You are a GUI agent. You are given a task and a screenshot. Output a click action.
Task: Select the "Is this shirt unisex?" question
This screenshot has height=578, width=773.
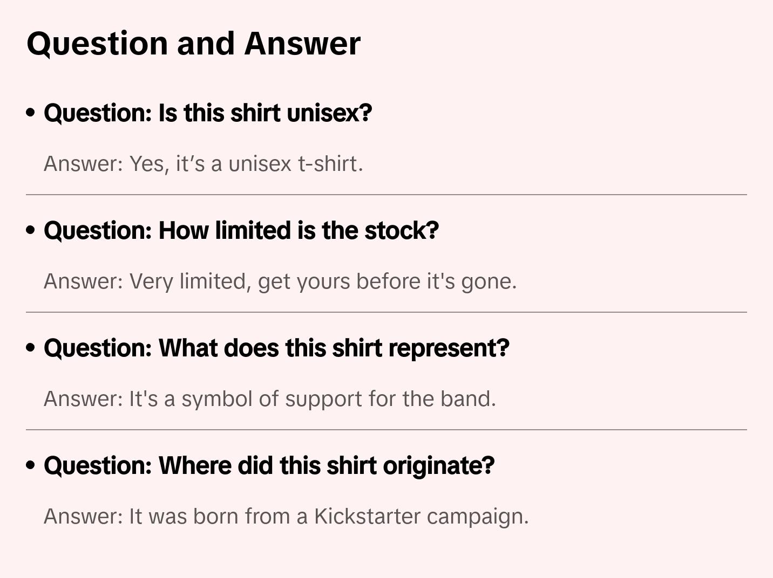(208, 113)
